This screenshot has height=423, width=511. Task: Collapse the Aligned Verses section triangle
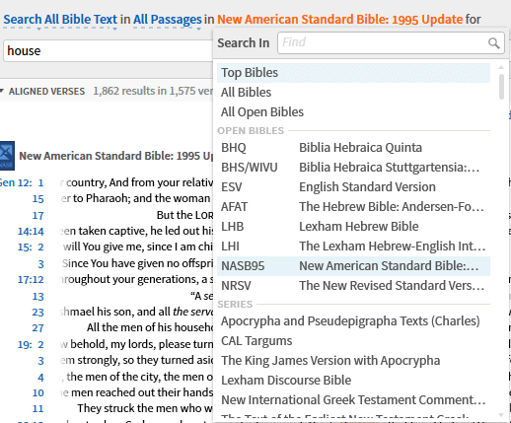pyautogui.click(x=2, y=91)
